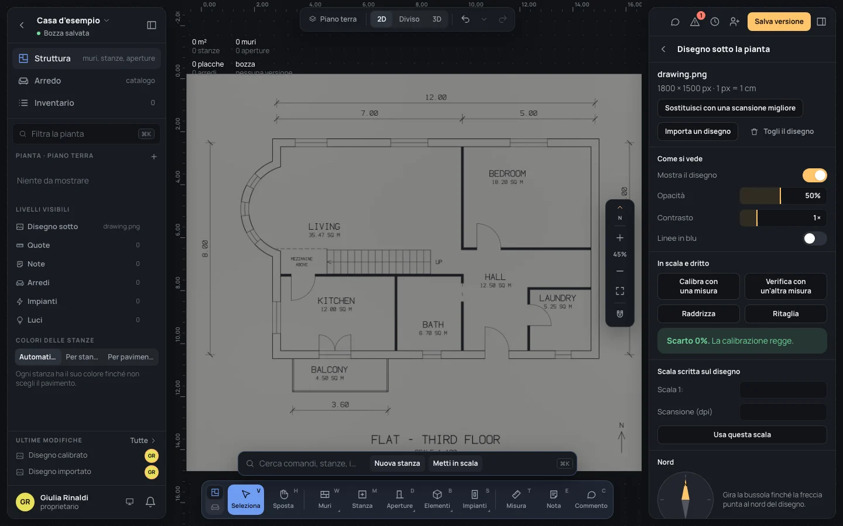843x526 pixels.
Task: Switch to 3D view tab
Action: (437, 19)
